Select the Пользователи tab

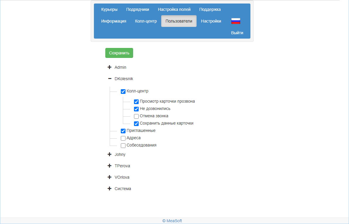pyautogui.click(x=179, y=21)
